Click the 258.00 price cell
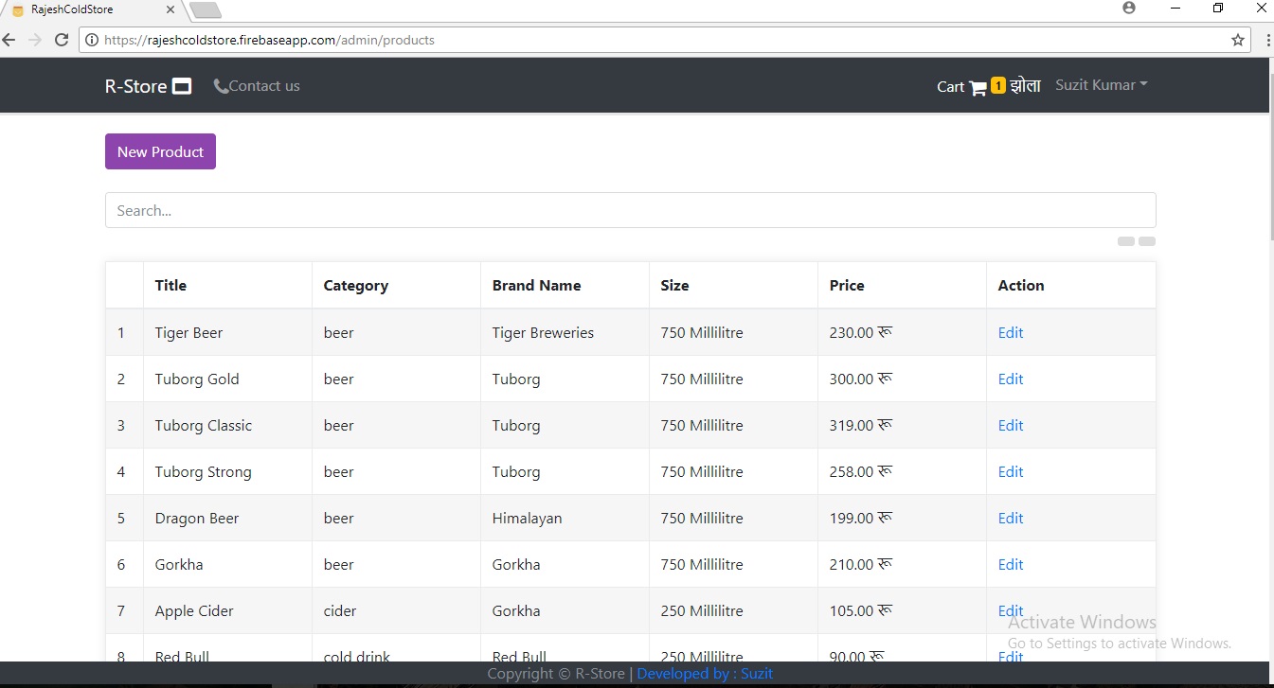 tap(902, 471)
